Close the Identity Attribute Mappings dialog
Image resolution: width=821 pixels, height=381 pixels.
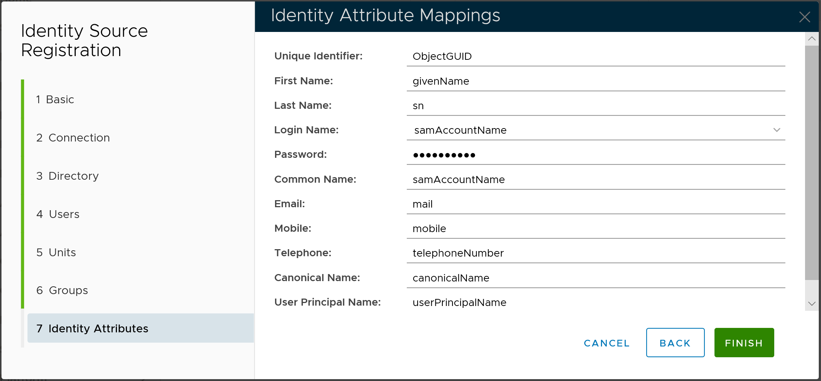pyautogui.click(x=804, y=17)
